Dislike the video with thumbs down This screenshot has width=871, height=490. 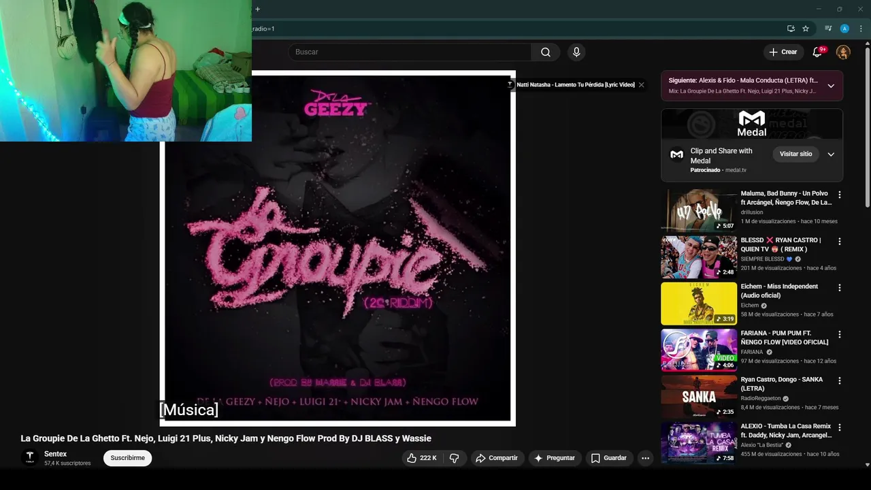(x=455, y=458)
